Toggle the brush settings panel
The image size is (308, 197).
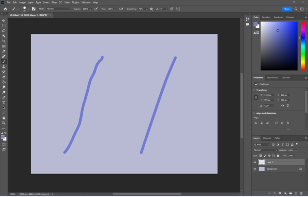point(34,9)
